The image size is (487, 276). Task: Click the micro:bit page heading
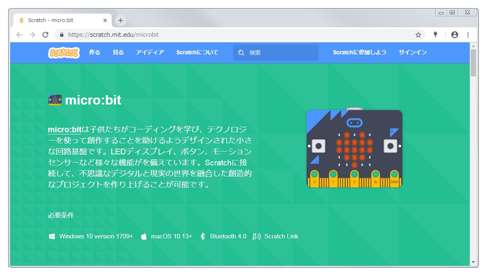pyautogui.click(x=93, y=100)
